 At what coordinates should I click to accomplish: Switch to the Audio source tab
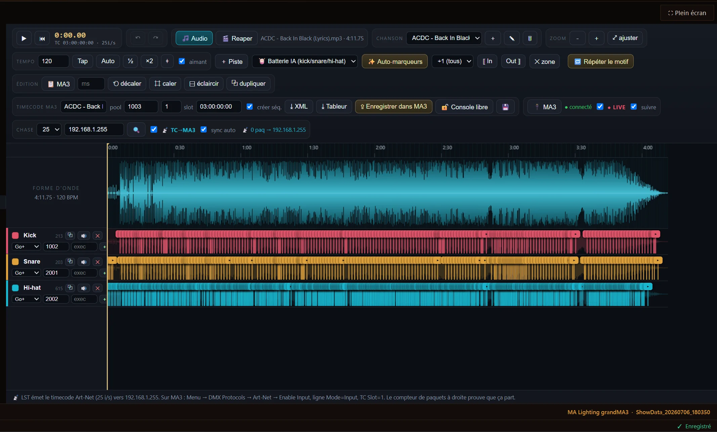(x=194, y=38)
